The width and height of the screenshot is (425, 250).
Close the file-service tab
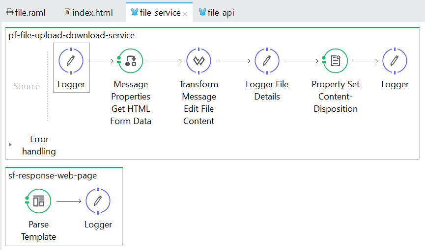[185, 14]
